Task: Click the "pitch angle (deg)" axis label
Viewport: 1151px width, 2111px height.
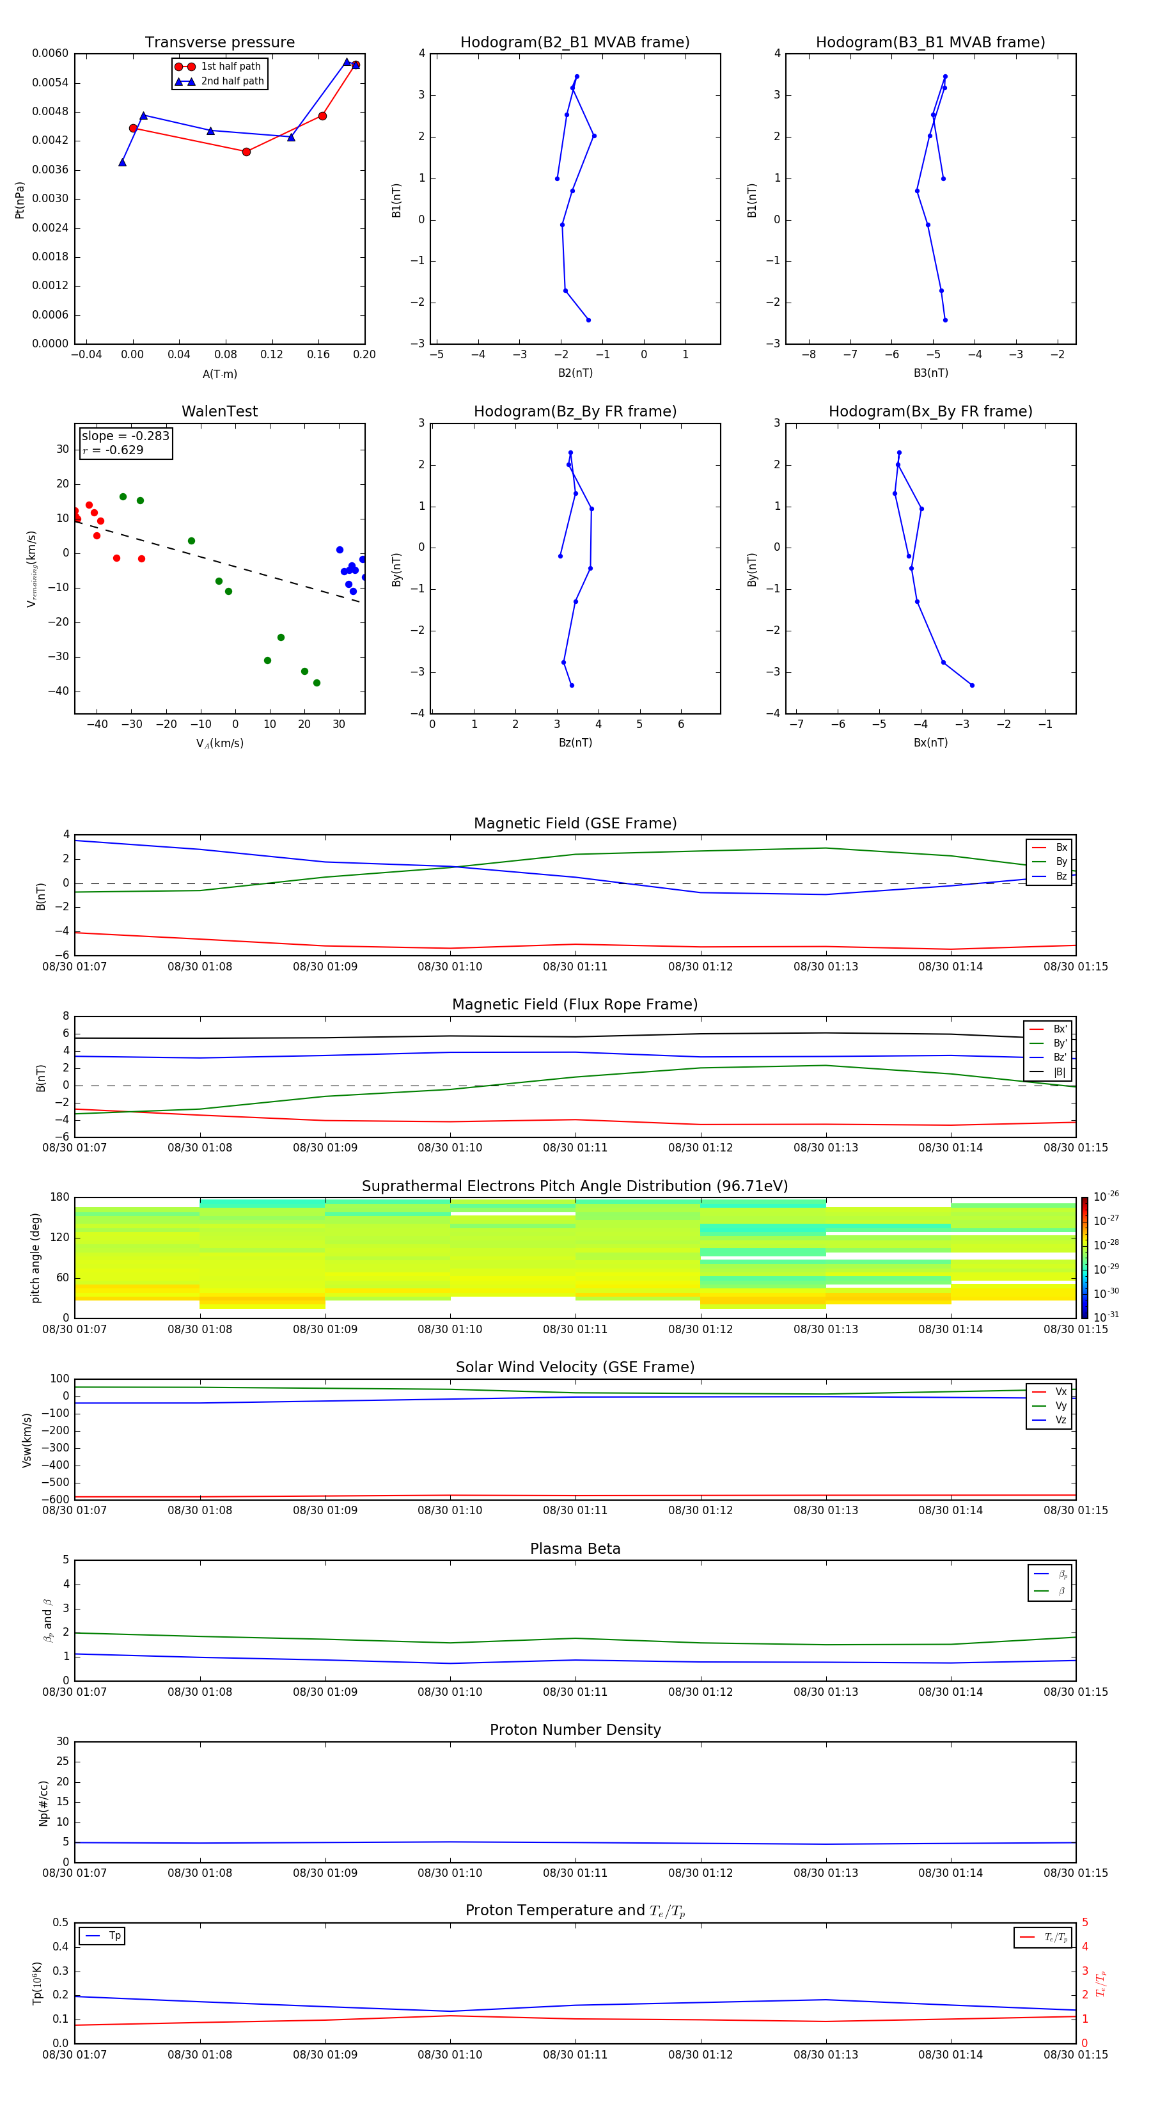Action: [35, 1258]
